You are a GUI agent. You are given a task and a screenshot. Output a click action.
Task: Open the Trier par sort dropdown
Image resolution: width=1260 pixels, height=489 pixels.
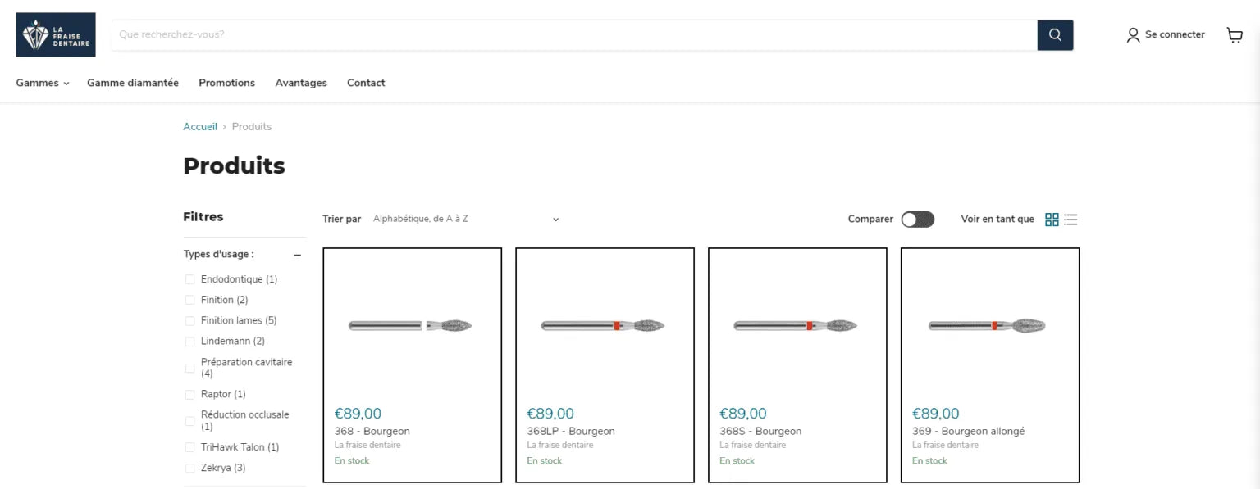pos(465,220)
